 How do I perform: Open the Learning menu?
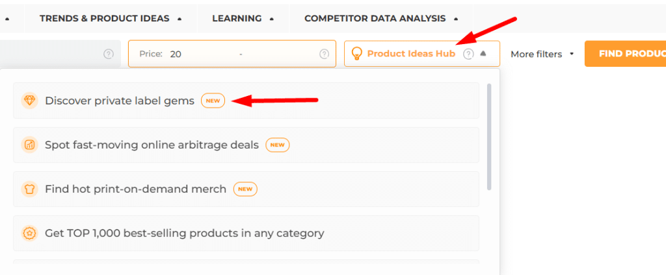pyautogui.click(x=243, y=19)
